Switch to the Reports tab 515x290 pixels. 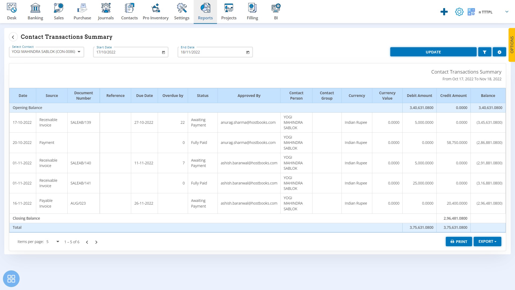tap(205, 12)
